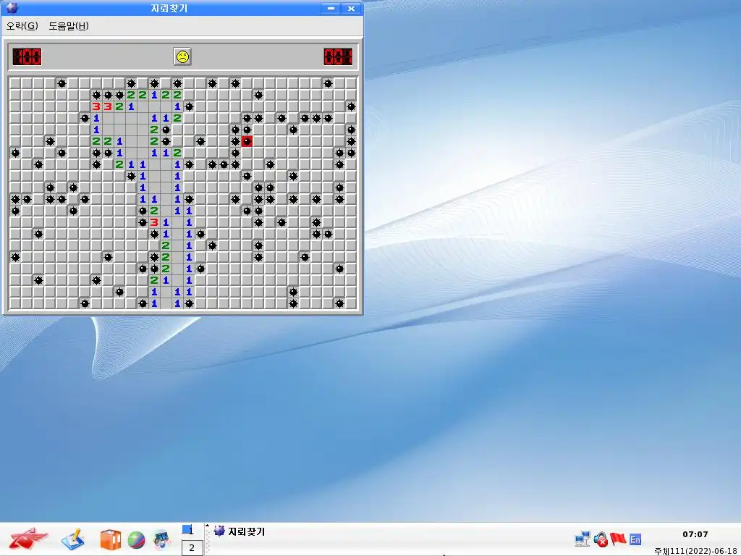Select 지뢰찾기 task in the taskbar

pos(239,531)
